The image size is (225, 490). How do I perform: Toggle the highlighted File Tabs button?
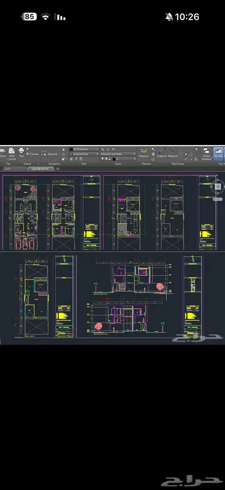point(219,154)
